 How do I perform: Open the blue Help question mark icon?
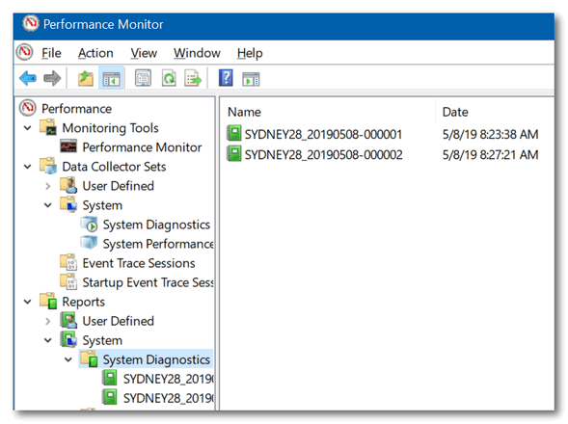[226, 78]
